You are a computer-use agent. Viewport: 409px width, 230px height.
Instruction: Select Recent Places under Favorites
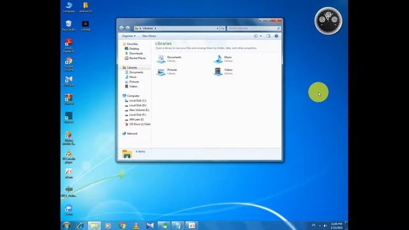[135, 58]
